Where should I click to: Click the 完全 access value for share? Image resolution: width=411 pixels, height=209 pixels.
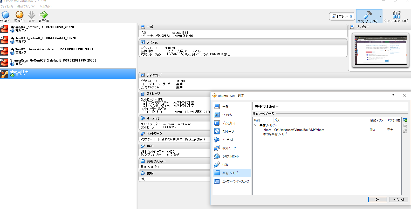390,130
